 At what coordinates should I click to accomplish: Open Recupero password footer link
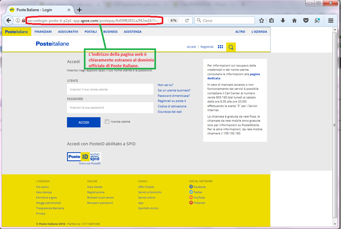(100, 203)
